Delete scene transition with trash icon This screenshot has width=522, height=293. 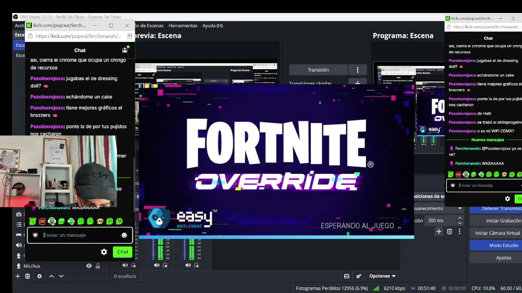pyautogui.click(x=449, y=232)
